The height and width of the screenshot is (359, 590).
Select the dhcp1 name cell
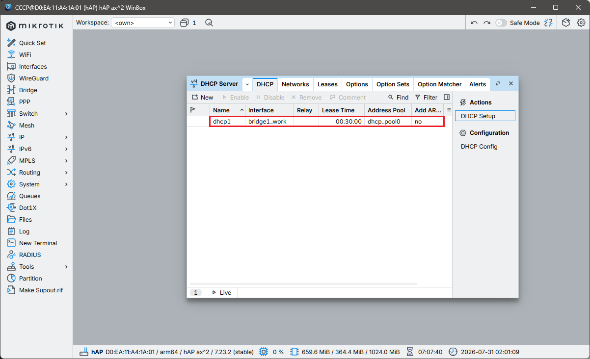[x=227, y=121]
